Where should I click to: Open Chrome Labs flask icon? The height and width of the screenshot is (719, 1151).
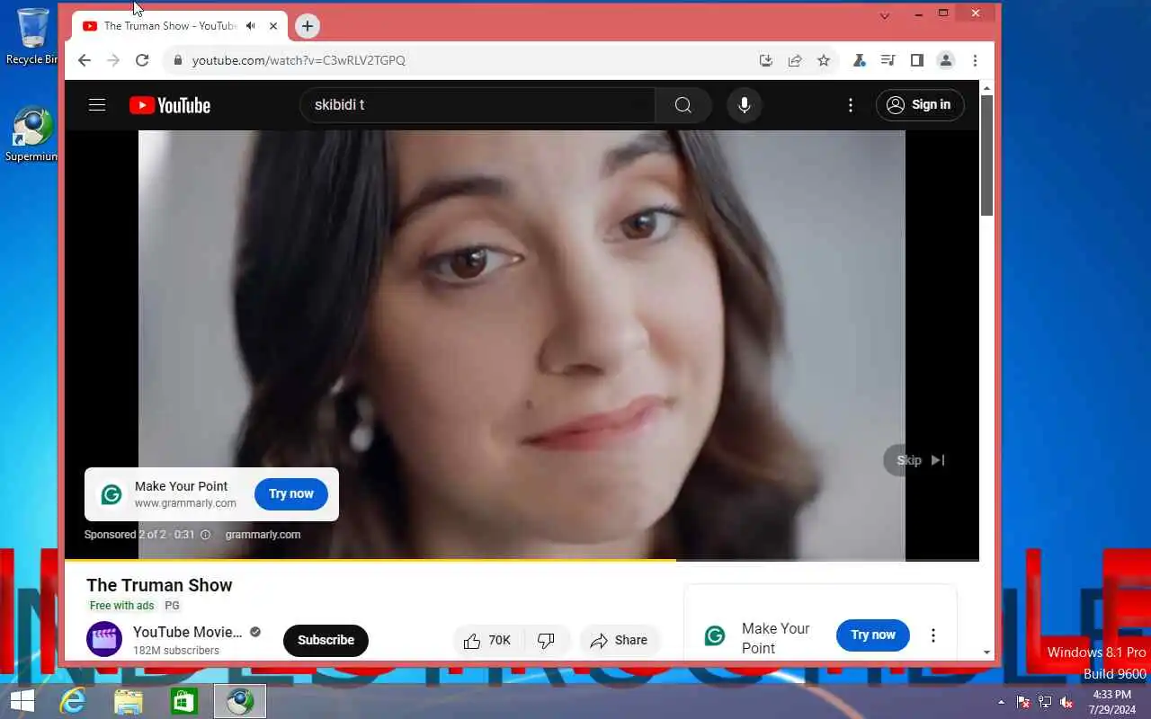(860, 60)
